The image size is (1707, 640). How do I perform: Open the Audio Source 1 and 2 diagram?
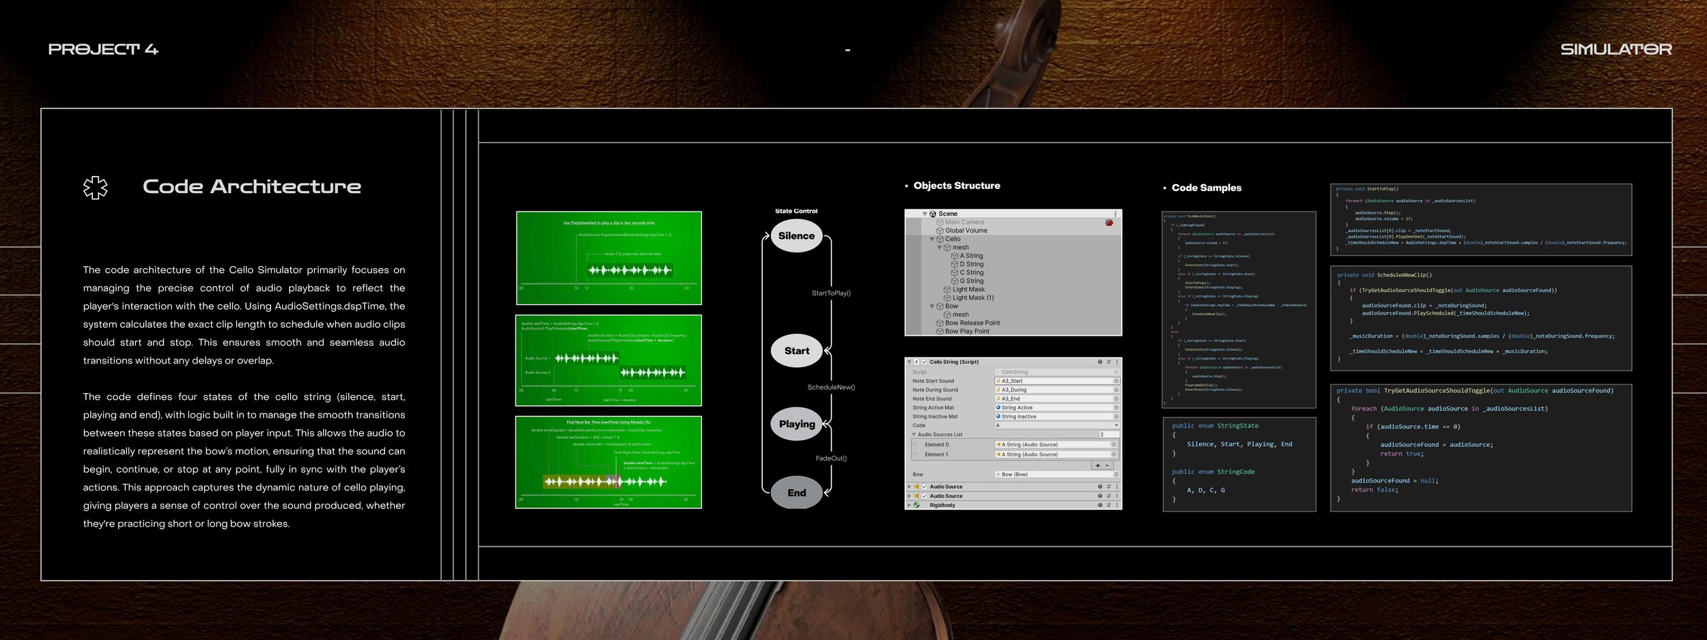click(x=609, y=360)
